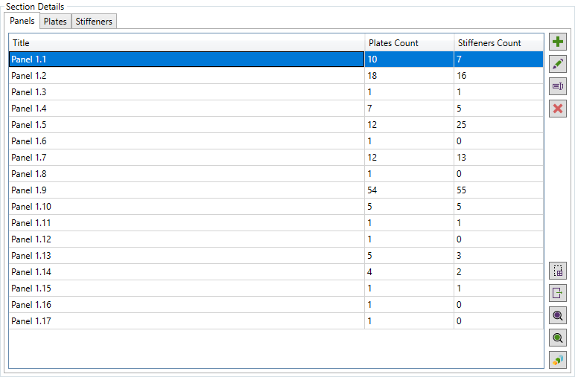Sort by the Title column header
The image size is (575, 377).
pyautogui.click(x=186, y=43)
